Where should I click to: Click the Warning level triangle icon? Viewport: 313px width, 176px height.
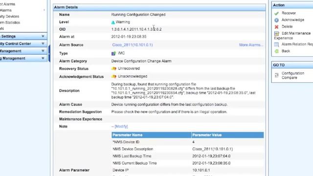click(113, 22)
